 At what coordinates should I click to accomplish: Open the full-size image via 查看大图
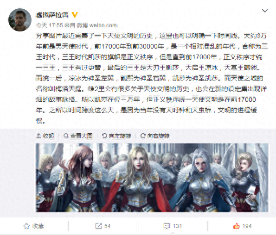78,136
